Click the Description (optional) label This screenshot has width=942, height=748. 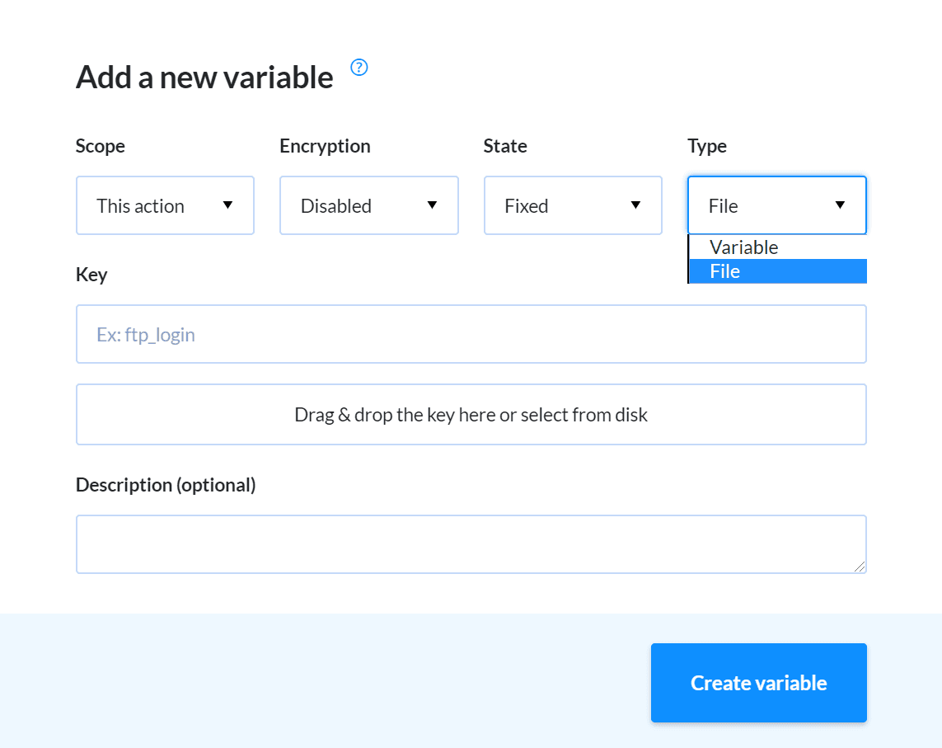pos(166,485)
